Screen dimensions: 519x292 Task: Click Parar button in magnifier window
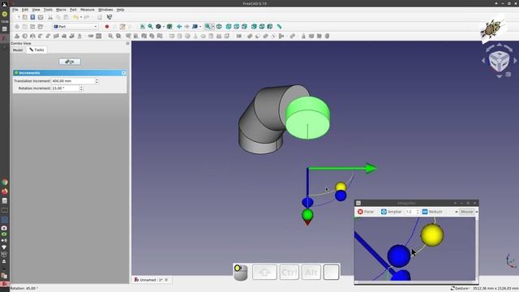click(x=366, y=212)
